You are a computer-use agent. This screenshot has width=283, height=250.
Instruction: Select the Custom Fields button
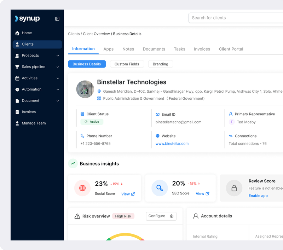pyautogui.click(x=127, y=64)
